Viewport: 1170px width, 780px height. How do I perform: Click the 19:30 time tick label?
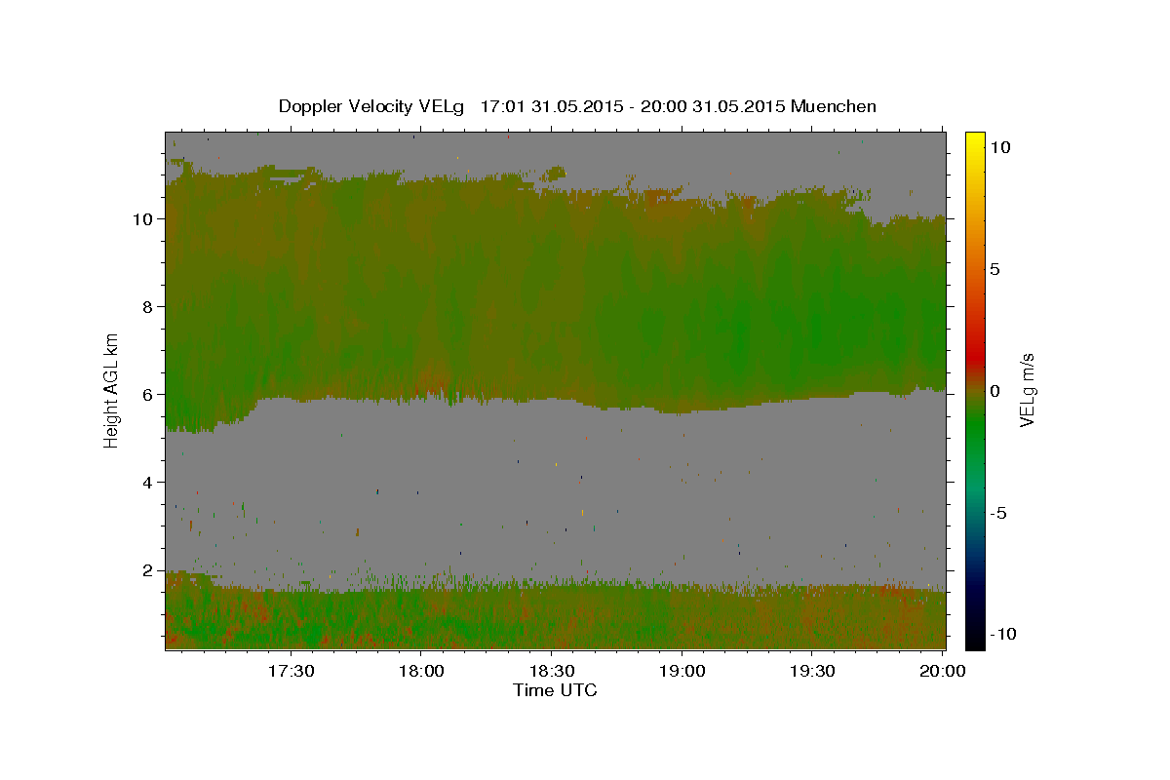coord(812,671)
